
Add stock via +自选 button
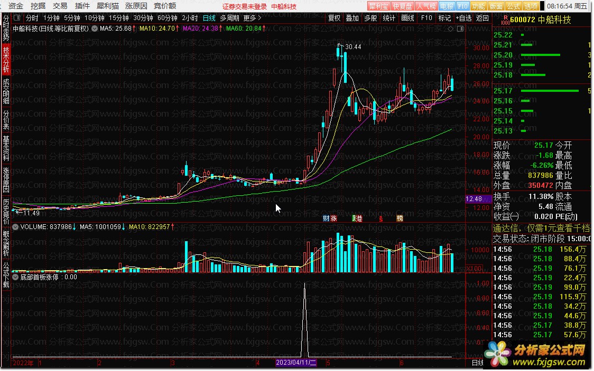tap(463, 18)
